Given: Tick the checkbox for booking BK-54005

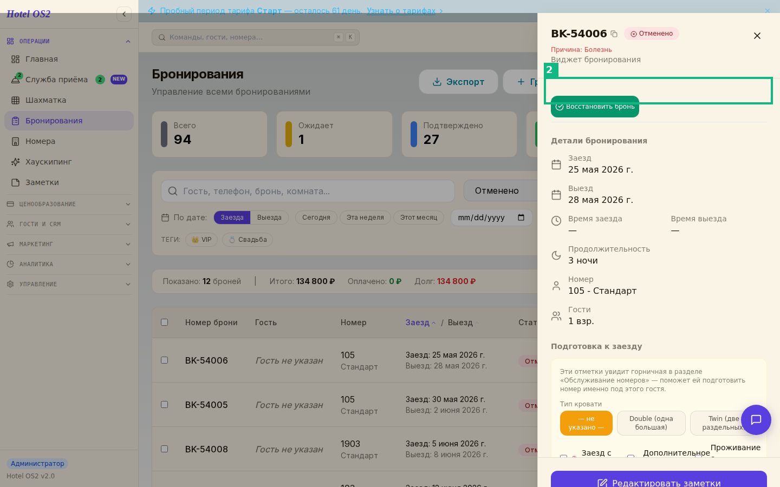Looking at the screenshot, I should (x=165, y=405).
